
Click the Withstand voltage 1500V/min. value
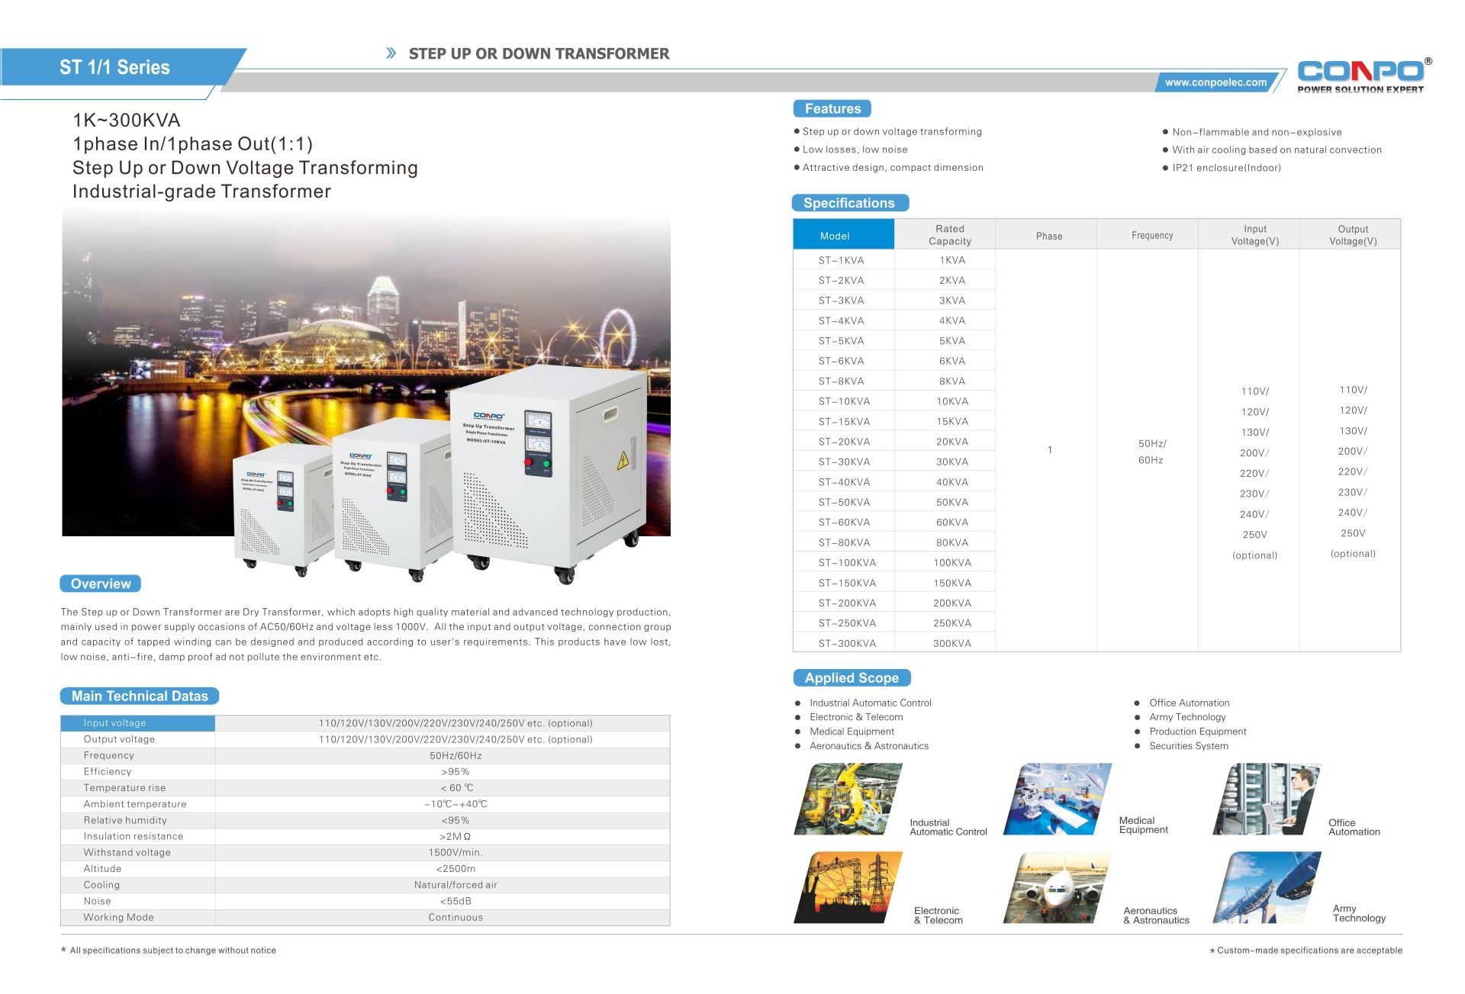pos(456,853)
